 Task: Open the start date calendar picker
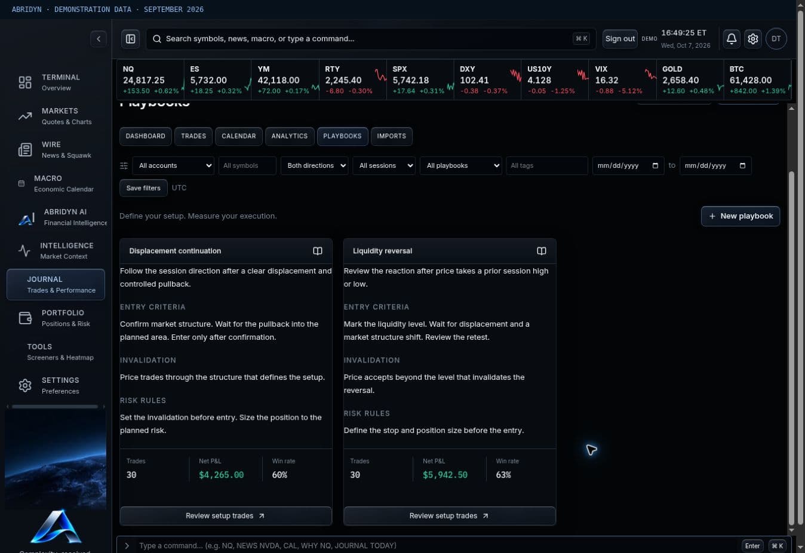655,165
